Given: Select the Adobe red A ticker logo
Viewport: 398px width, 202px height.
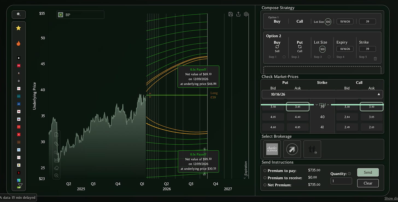Looking at the screenshot, I should coord(19,135).
